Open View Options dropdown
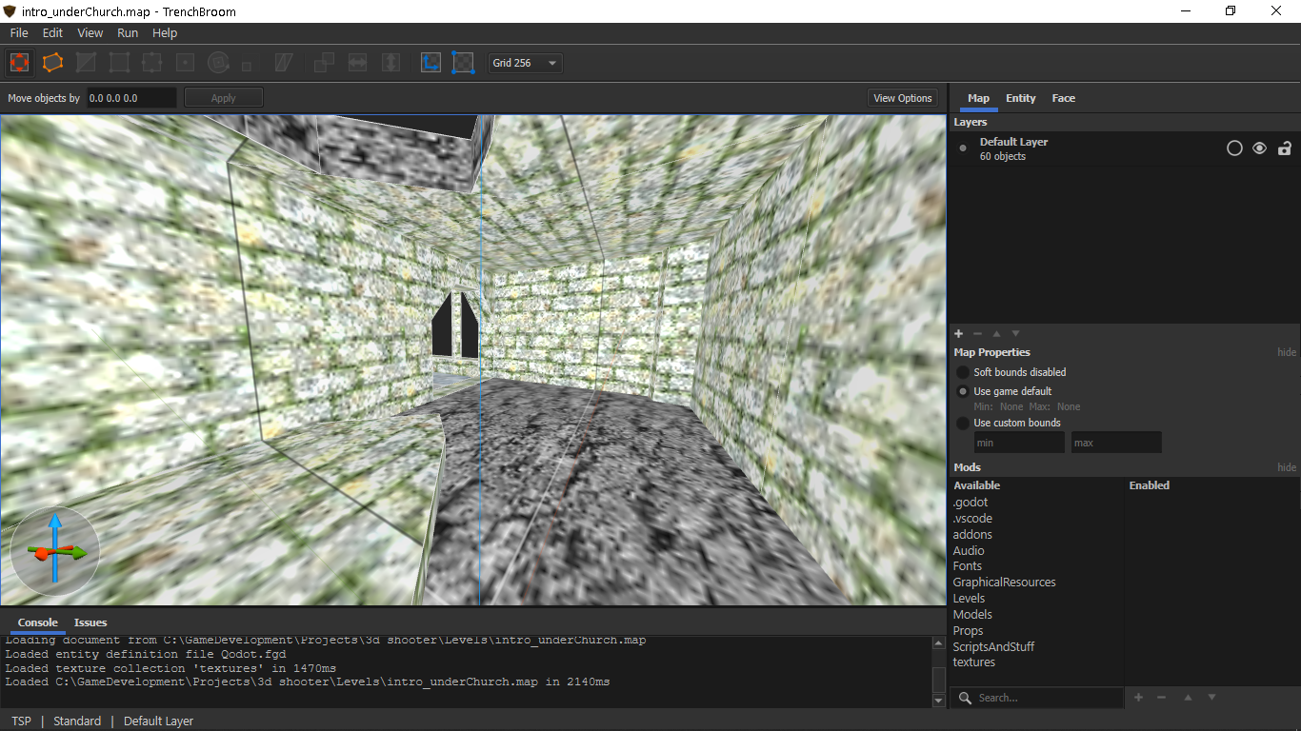This screenshot has width=1301, height=731. (x=902, y=98)
